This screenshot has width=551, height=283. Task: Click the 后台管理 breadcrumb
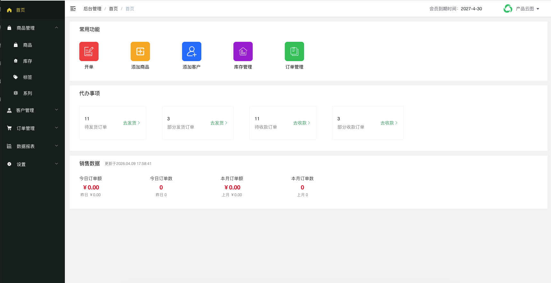pyautogui.click(x=92, y=9)
